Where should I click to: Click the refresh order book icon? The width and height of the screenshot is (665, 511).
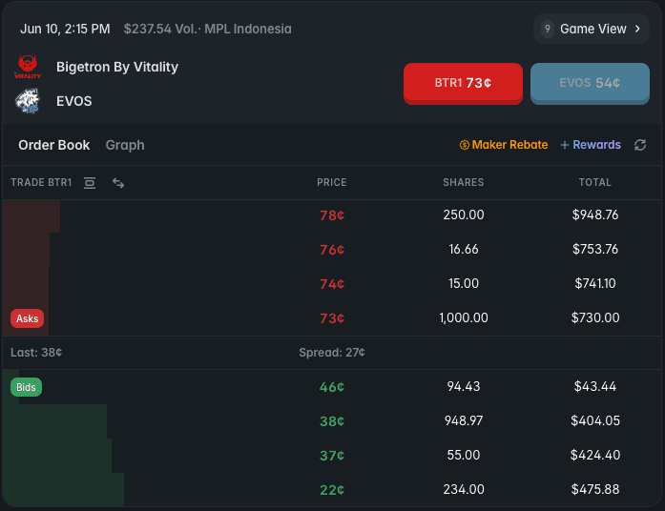(640, 145)
